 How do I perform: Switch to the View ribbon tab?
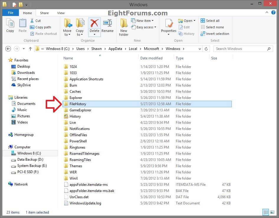pyautogui.click(x=61, y=13)
